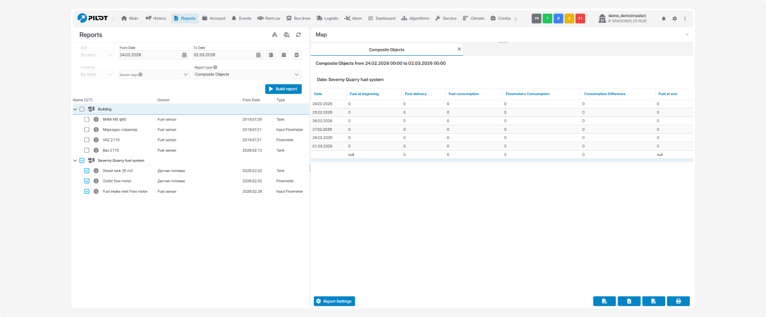766x317 pixels.
Task: Open Report Settings
Action: tap(334, 301)
